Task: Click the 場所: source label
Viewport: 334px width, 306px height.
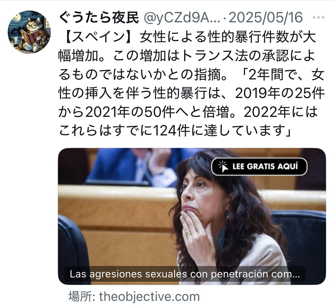Action: (82, 297)
